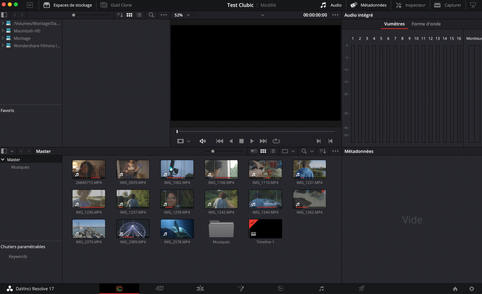This screenshot has height=294, width=482.
Task: Collapse the Master bin
Action: click(x=3, y=159)
